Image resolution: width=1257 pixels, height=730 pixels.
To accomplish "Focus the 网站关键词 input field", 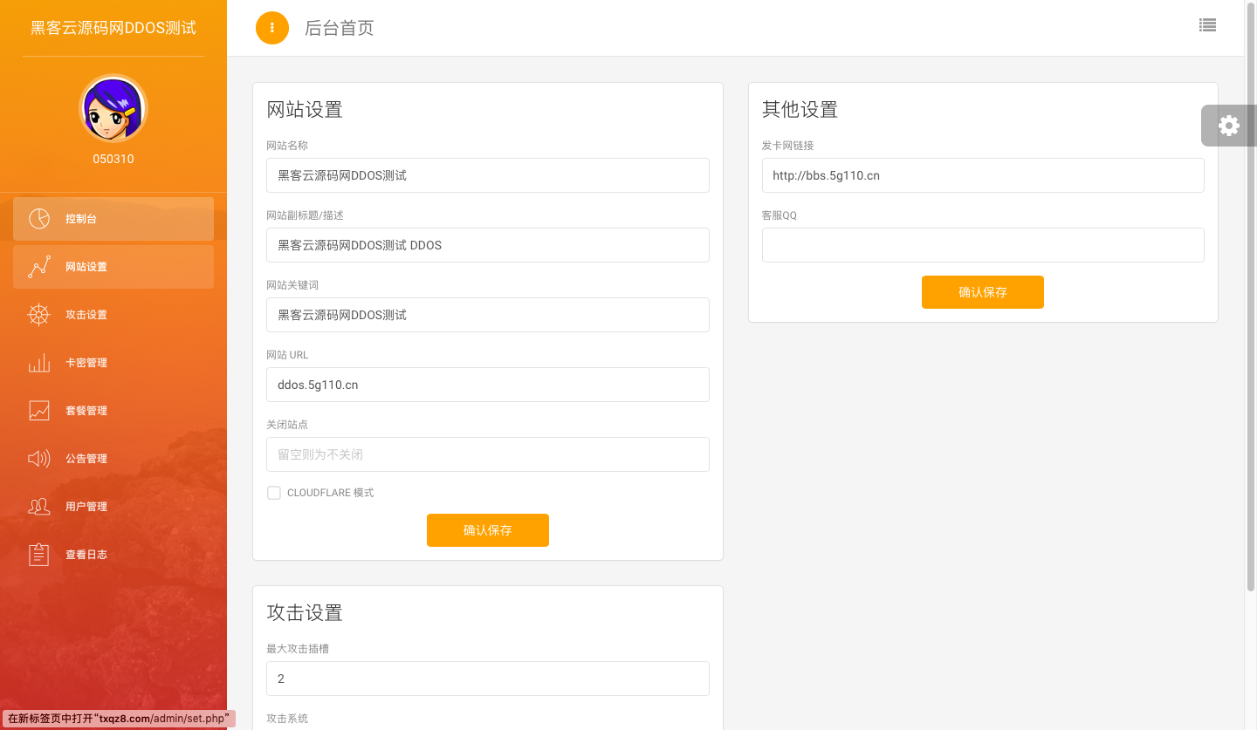I will click(x=488, y=315).
